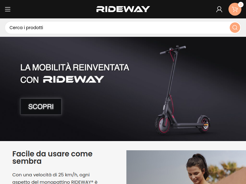Click the 25 km/h description paragraph
The width and height of the screenshot is (246, 184).
tap(55, 178)
